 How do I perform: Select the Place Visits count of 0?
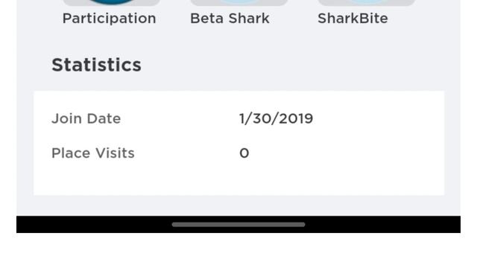(x=244, y=153)
